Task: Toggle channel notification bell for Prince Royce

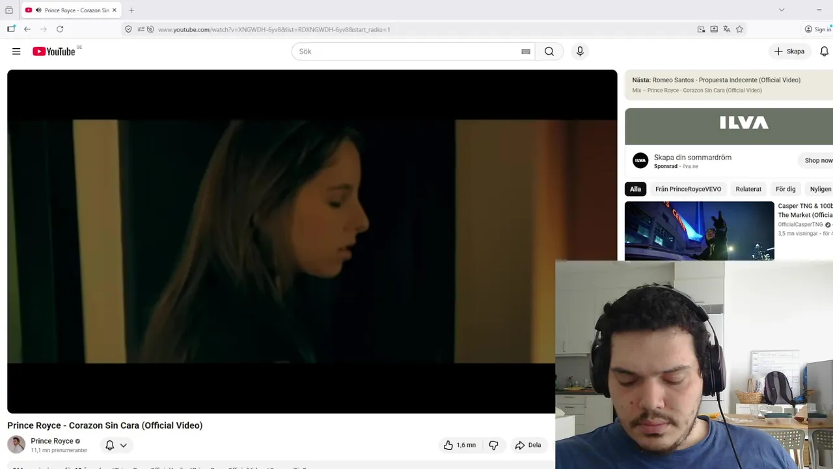Action: pos(109,445)
